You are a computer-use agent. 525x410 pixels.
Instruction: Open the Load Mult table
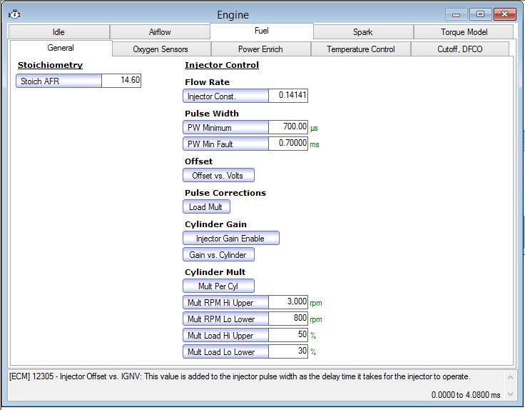(x=206, y=207)
